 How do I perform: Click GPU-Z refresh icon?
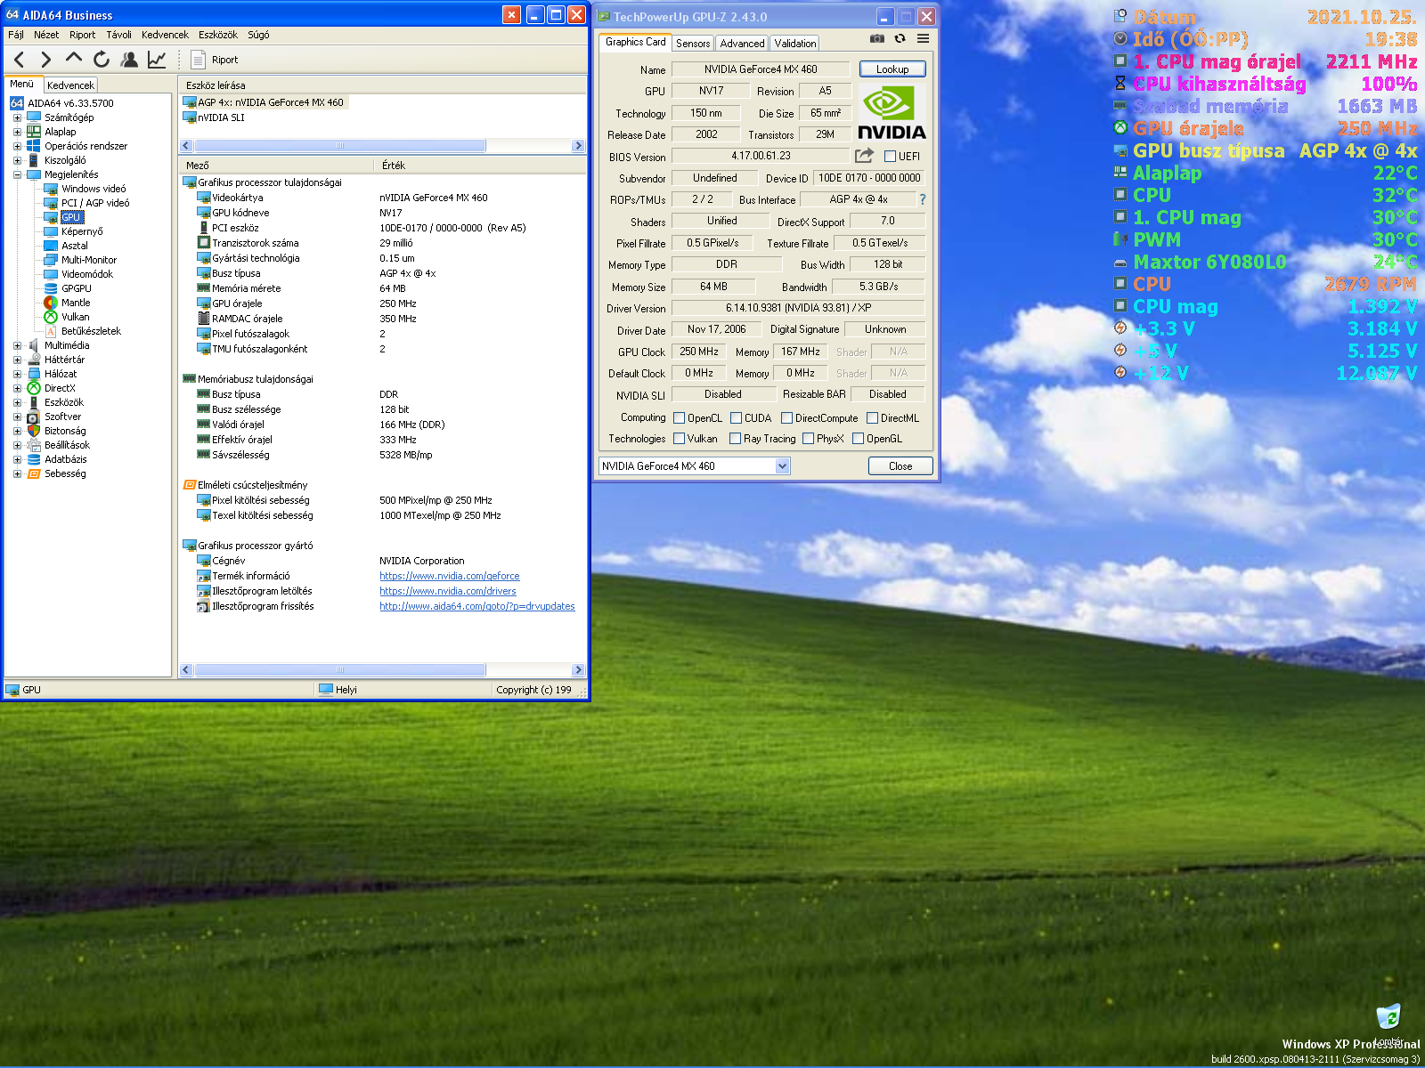pos(900,38)
